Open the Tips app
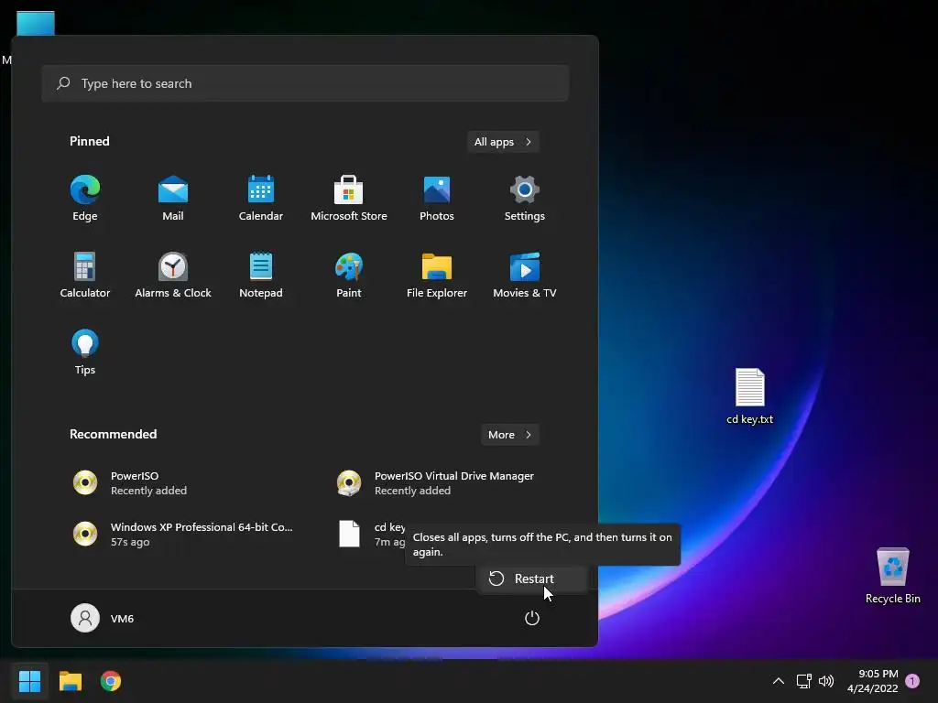Viewport: 938px width, 703px height. [85, 352]
